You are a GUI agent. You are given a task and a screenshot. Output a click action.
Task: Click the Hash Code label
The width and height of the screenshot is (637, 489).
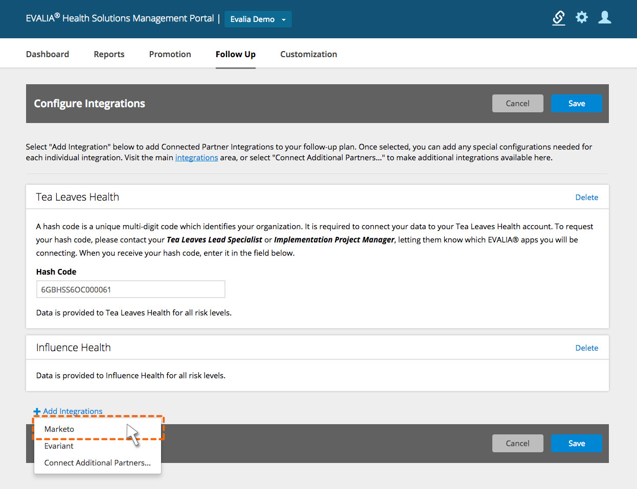click(x=56, y=272)
